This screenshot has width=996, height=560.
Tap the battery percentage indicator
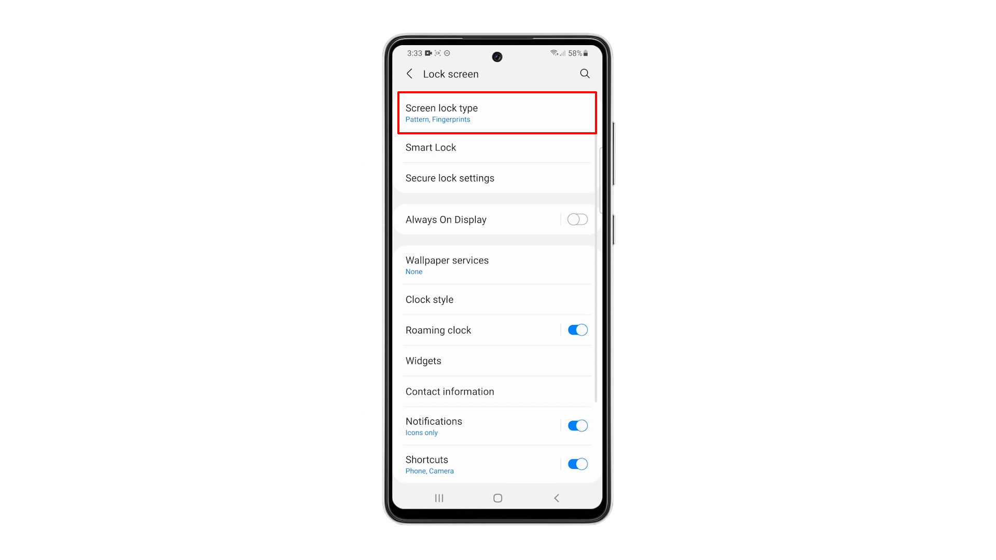(575, 53)
